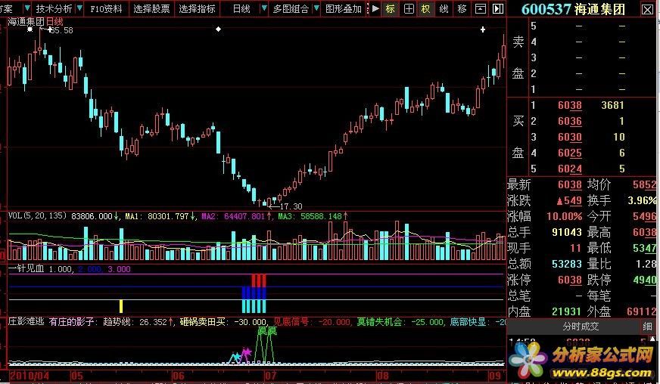Viewport: 660px width, 384px height.
Task: Click the magenta star signal in bottom panel
Action: [x=247, y=351]
